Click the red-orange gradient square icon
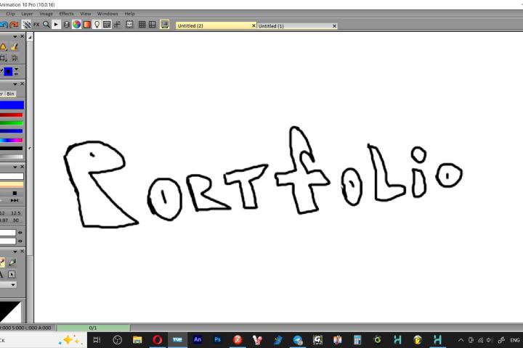Viewport: 523px width, 348px height. pyautogui.click(x=86, y=25)
